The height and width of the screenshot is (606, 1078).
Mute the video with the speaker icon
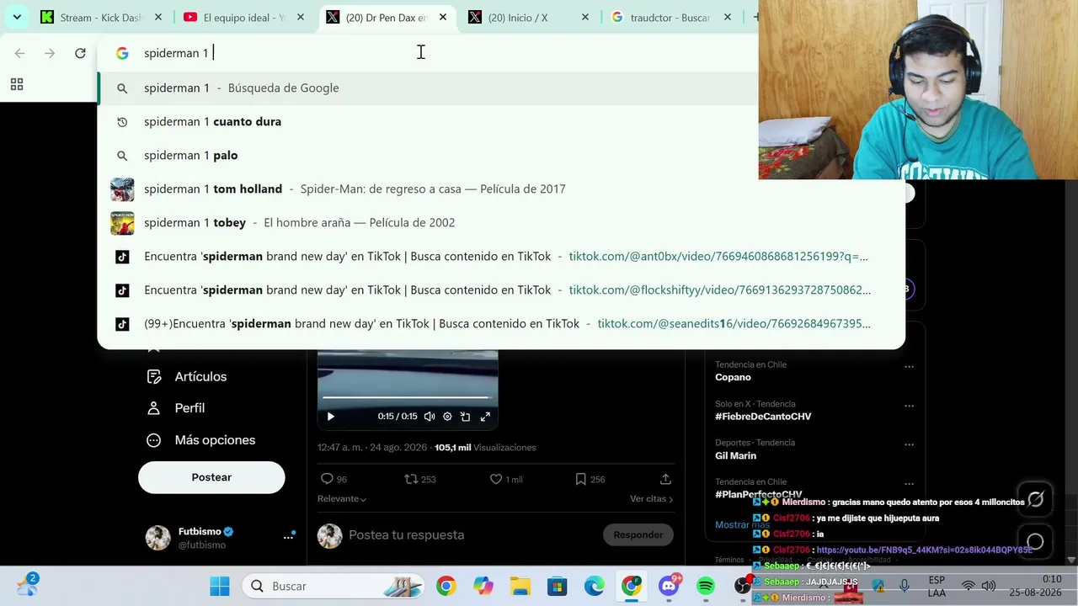coord(430,417)
